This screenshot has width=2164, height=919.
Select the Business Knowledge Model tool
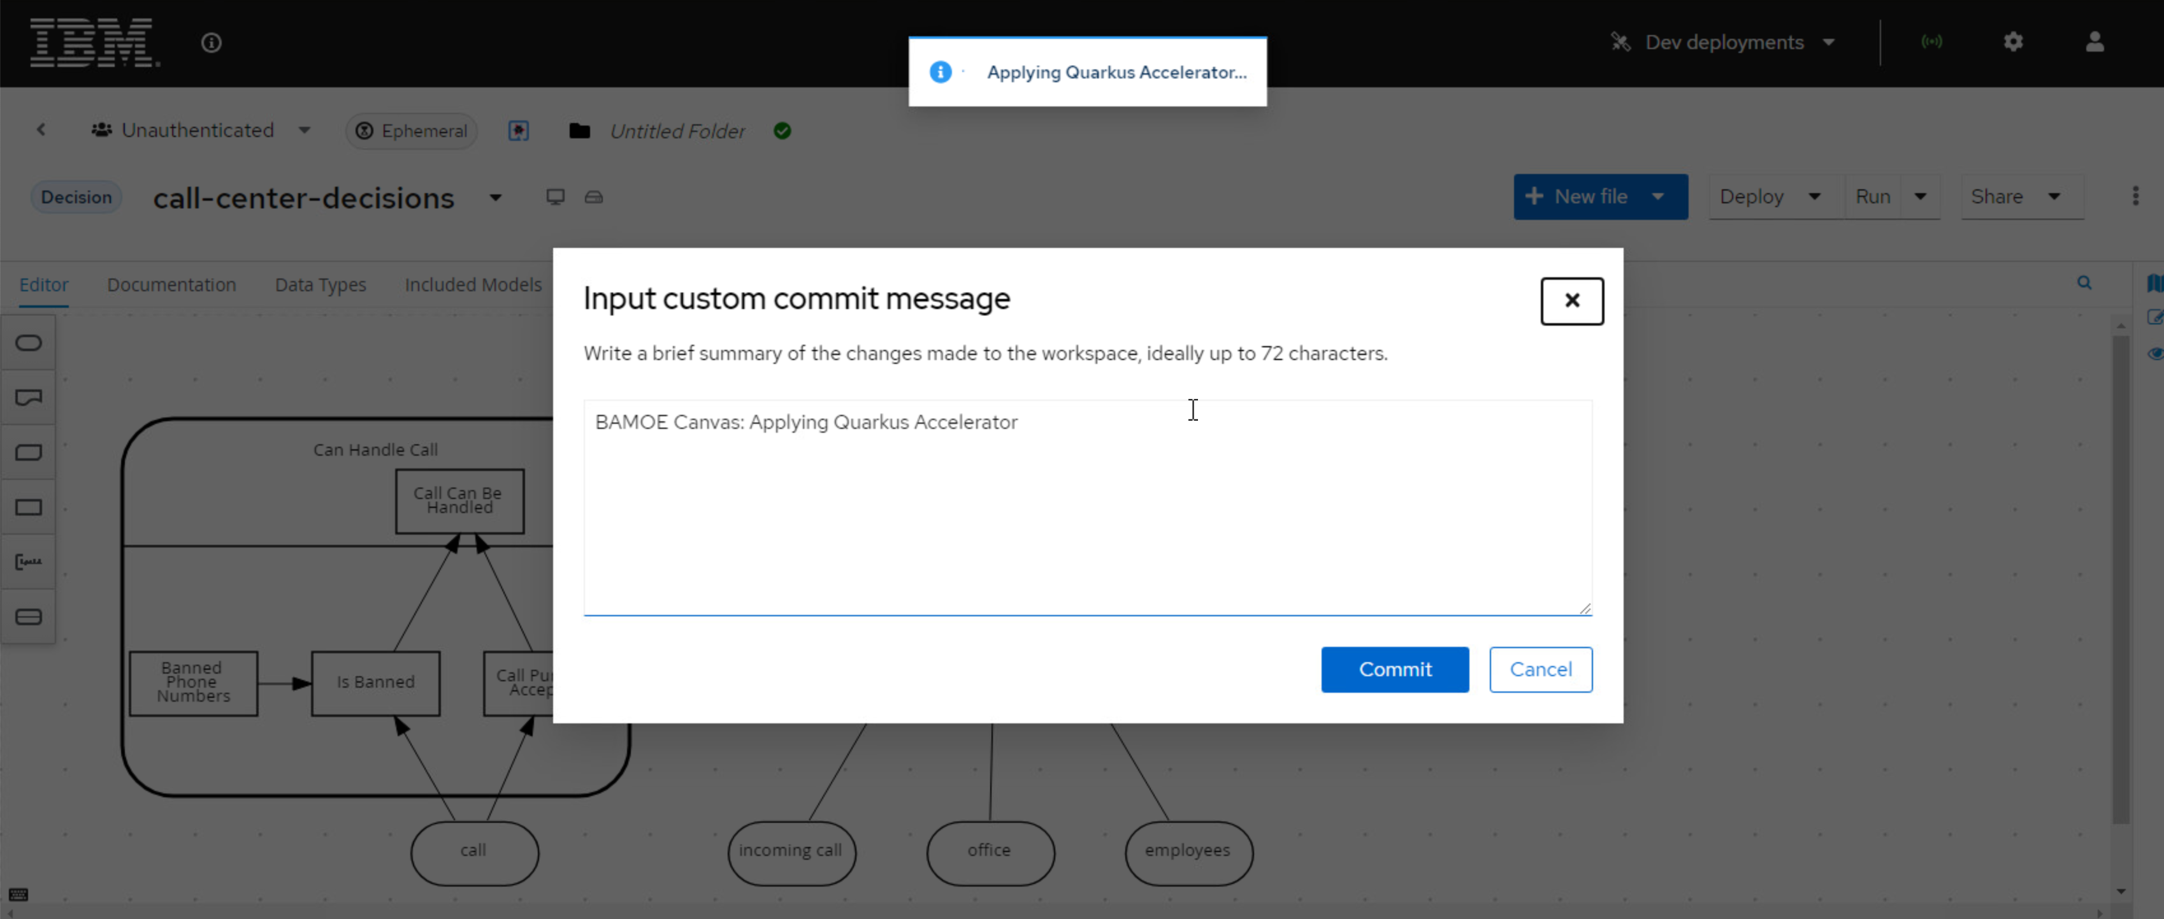(x=29, y=452)
